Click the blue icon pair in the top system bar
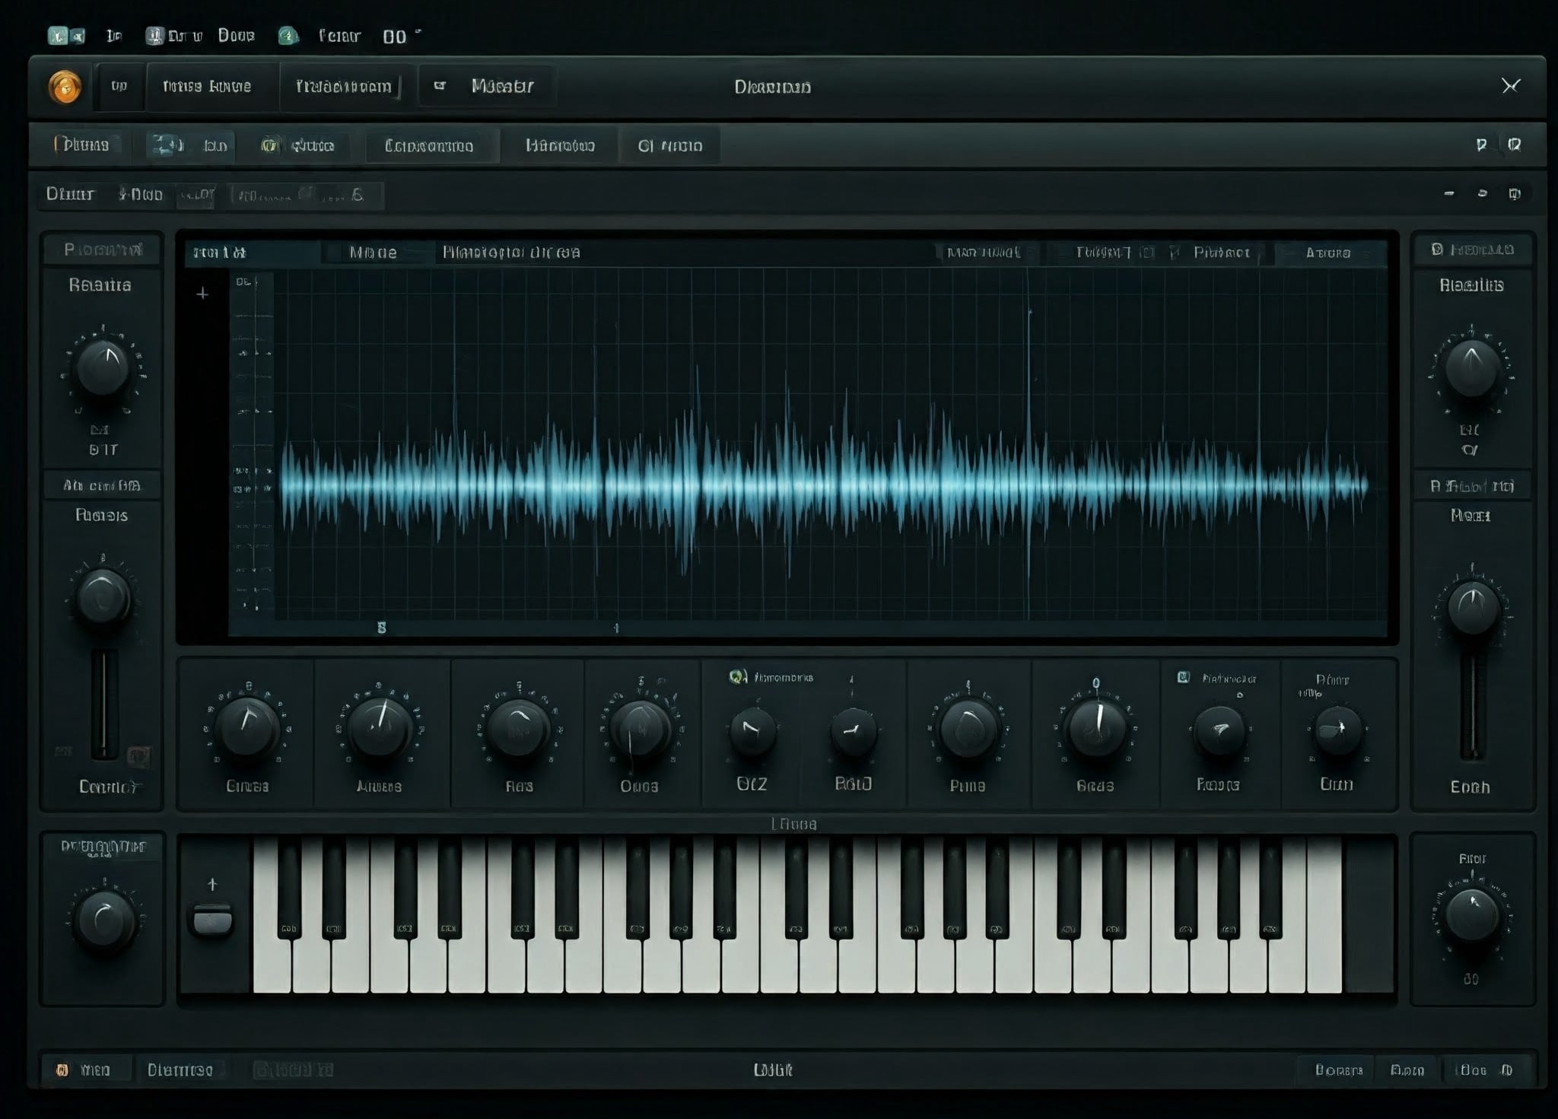This screenshot has width=1558, height=1119. (x=66, y=36)
